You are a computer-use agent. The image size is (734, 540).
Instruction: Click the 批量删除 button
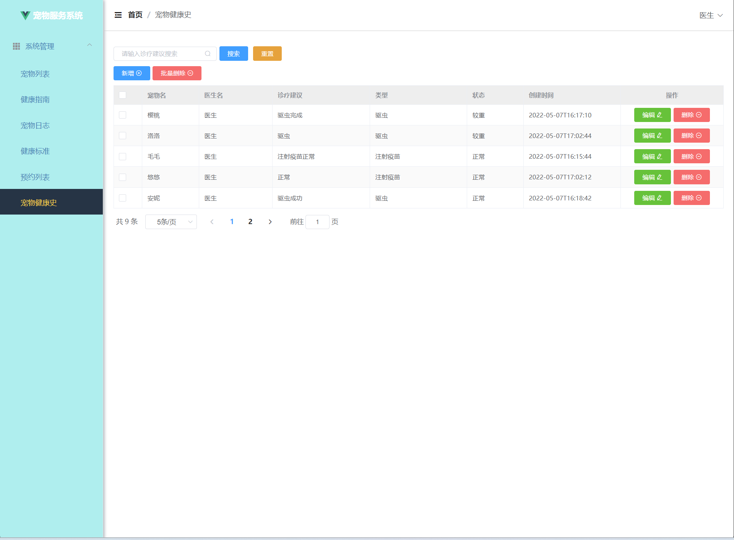coord(177,73)
